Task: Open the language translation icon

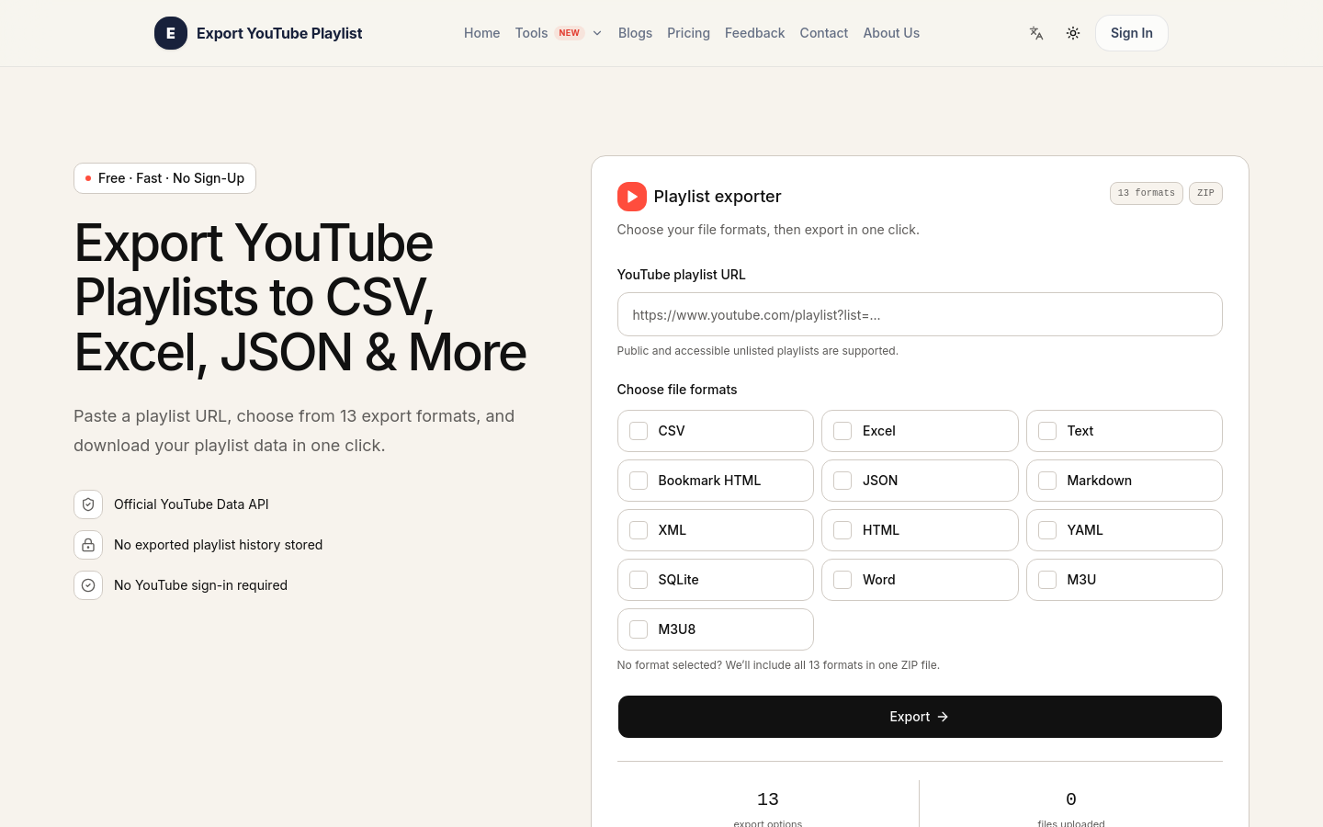Action: tap(1036, 33)
